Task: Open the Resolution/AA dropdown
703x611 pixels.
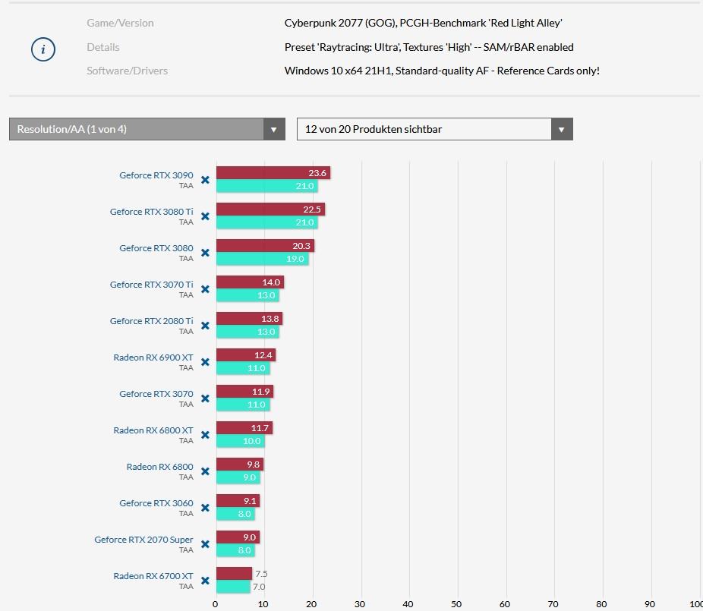Action: pyautogui.click(x=147, y=129)
